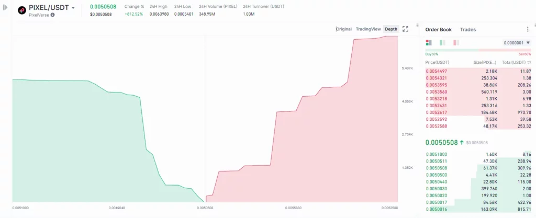This screenshot has height=218, width=536.
Task: Select bid price 0.0050020
Action: coord(437,196)
